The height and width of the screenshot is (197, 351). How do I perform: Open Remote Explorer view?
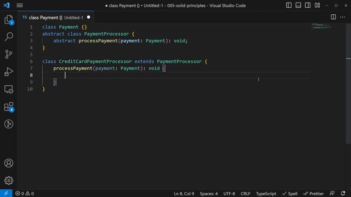point(9,89)
